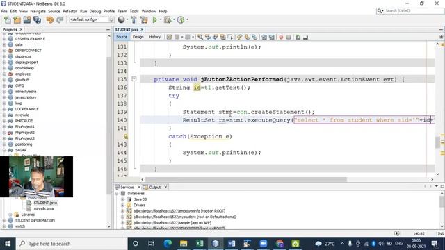This screenshot has height=250, width=445.
Task: Click the Search field at top right
Action: click(410, 11)
